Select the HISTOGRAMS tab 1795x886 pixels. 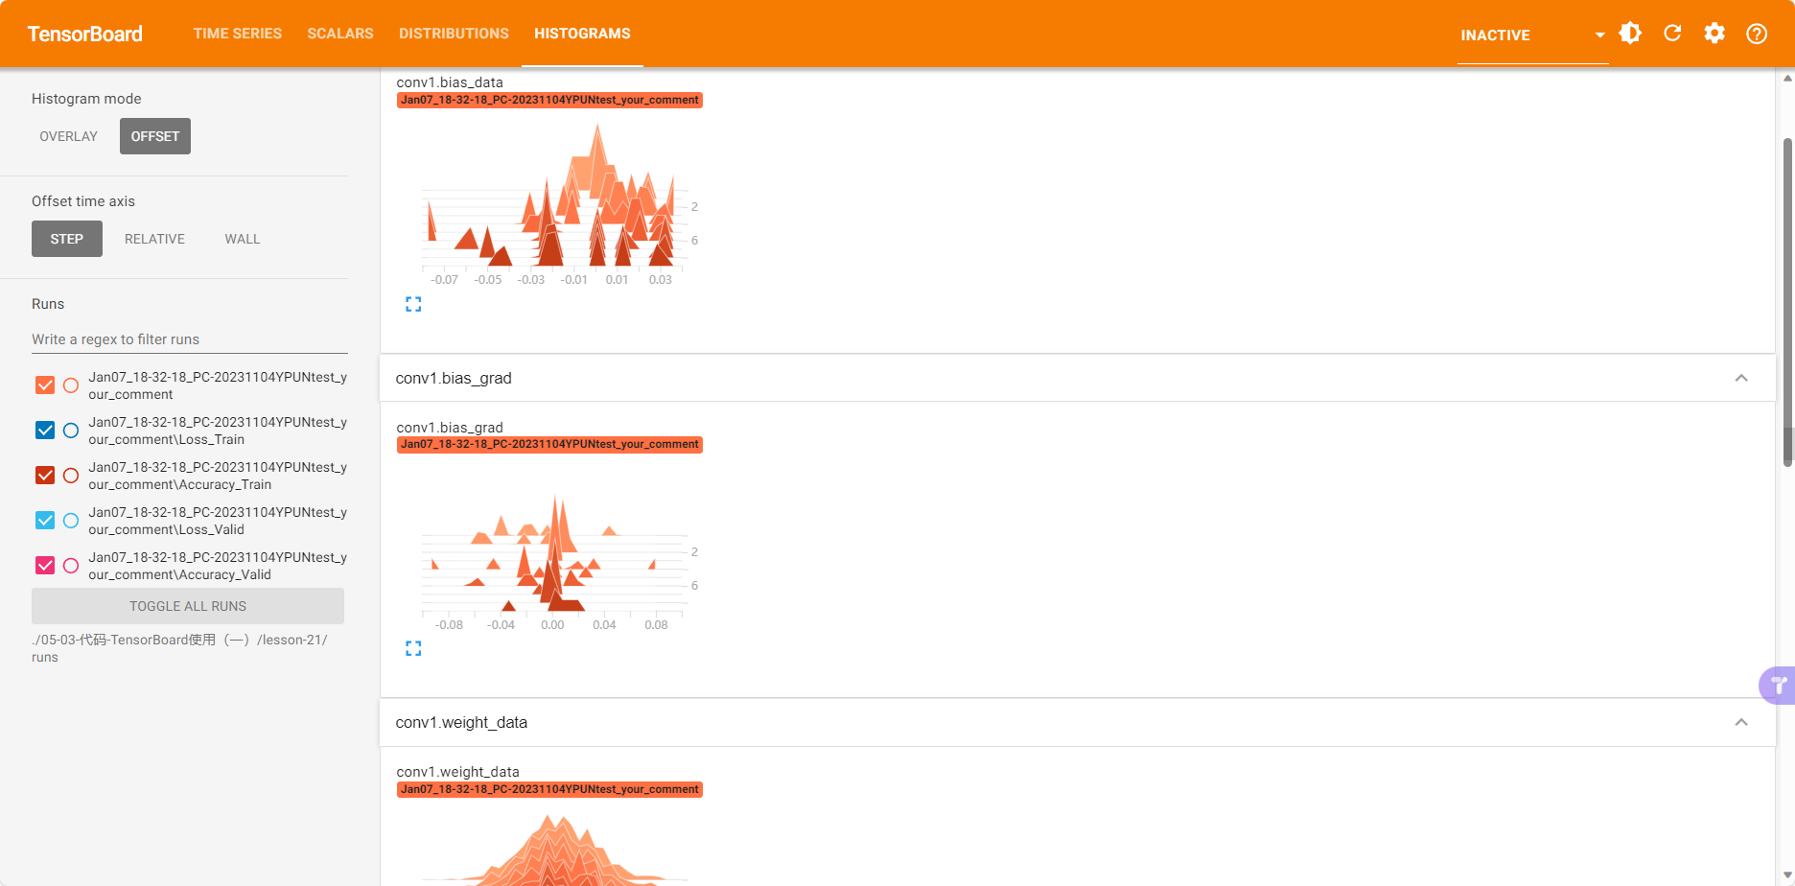click(x=582, y=34)
